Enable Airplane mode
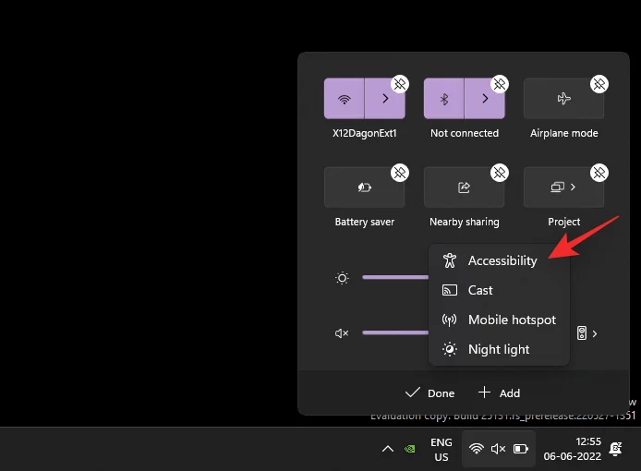Image resolution: width=641 pixels, height=471 pixels. [x=563, y=99]
